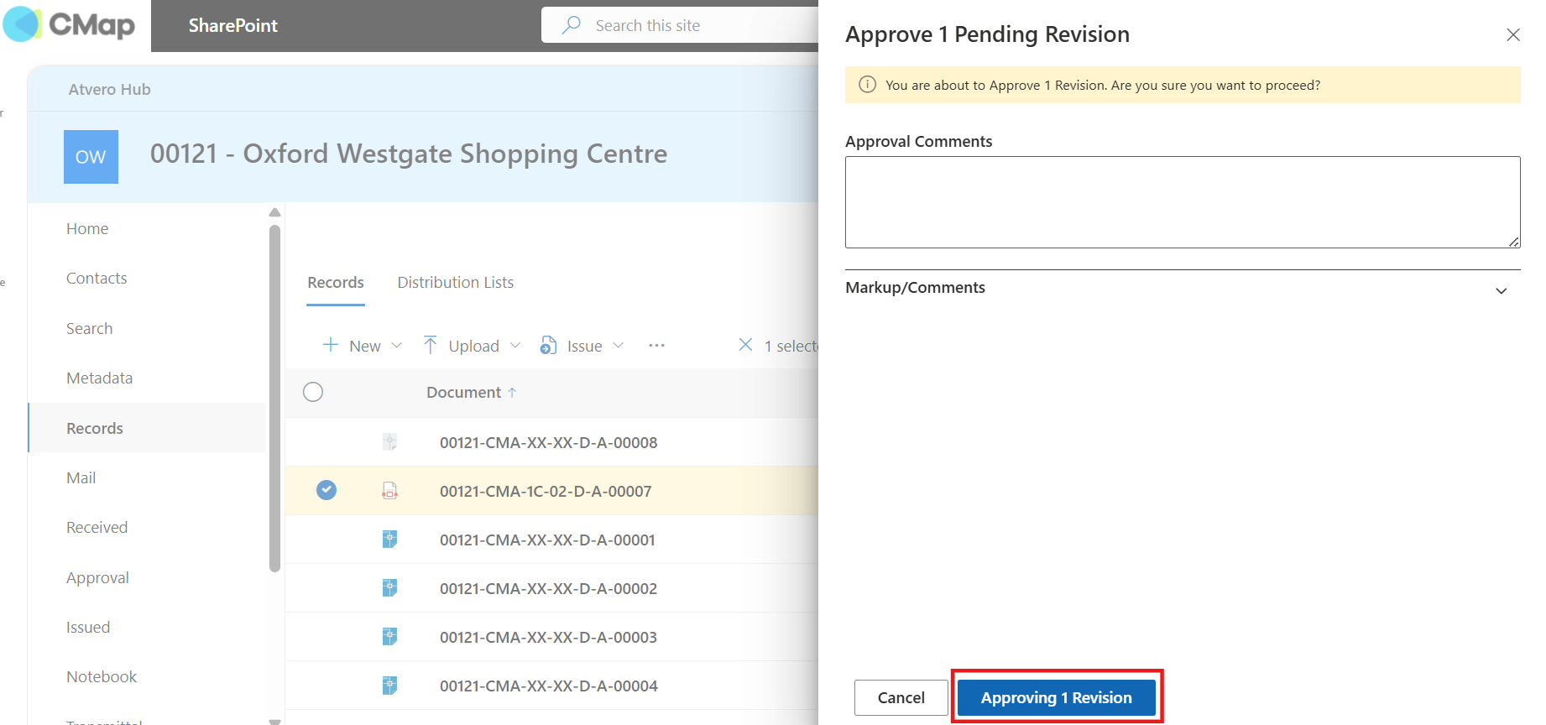Click the project title Oxford Westgate Shopping Centre
Image resolution: width=1546 pixels, height=725 pixels.
(409, 154)
